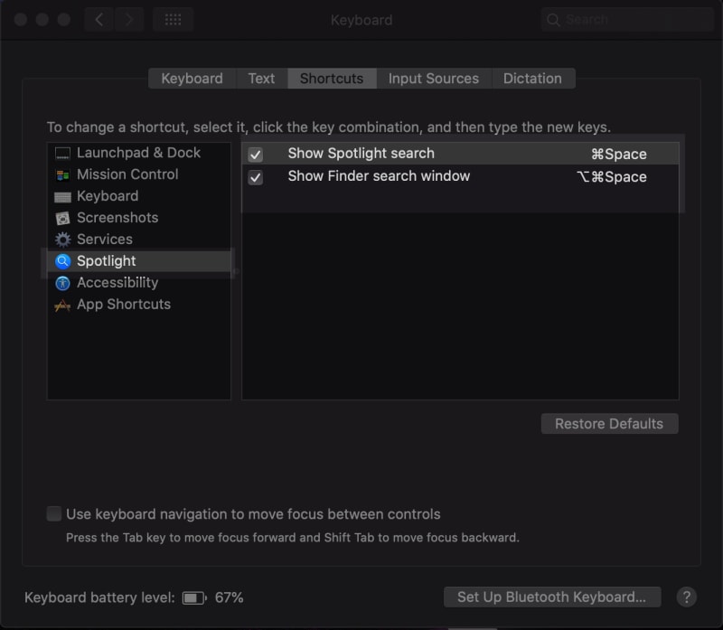
Task: Click the Keyboard window title
Action: [361, 20]
